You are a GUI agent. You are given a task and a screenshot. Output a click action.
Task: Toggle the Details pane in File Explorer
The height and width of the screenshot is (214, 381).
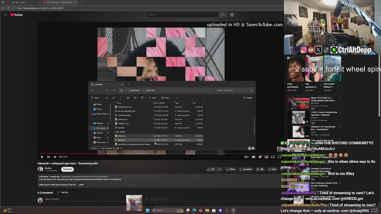248,98
